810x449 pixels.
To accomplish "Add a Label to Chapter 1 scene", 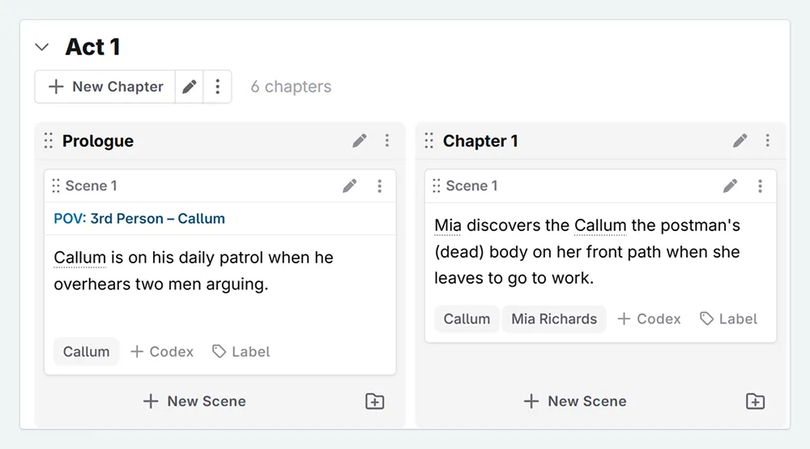I will (728, 319).
